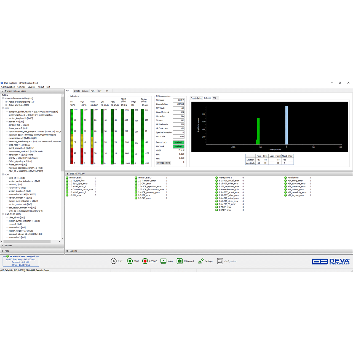The width and height of the screenshot is (353, 353).
Task: Select the 'PAT (TS ID 5300)' tree node
Action: pos(13,214)
